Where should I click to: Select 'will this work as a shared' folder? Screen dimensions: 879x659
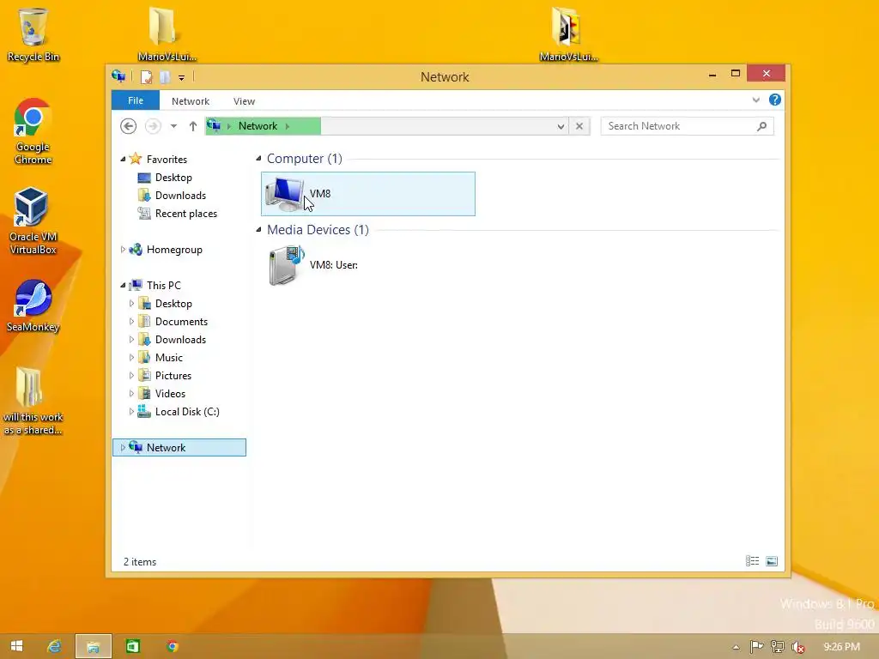[x=33, y=402]
